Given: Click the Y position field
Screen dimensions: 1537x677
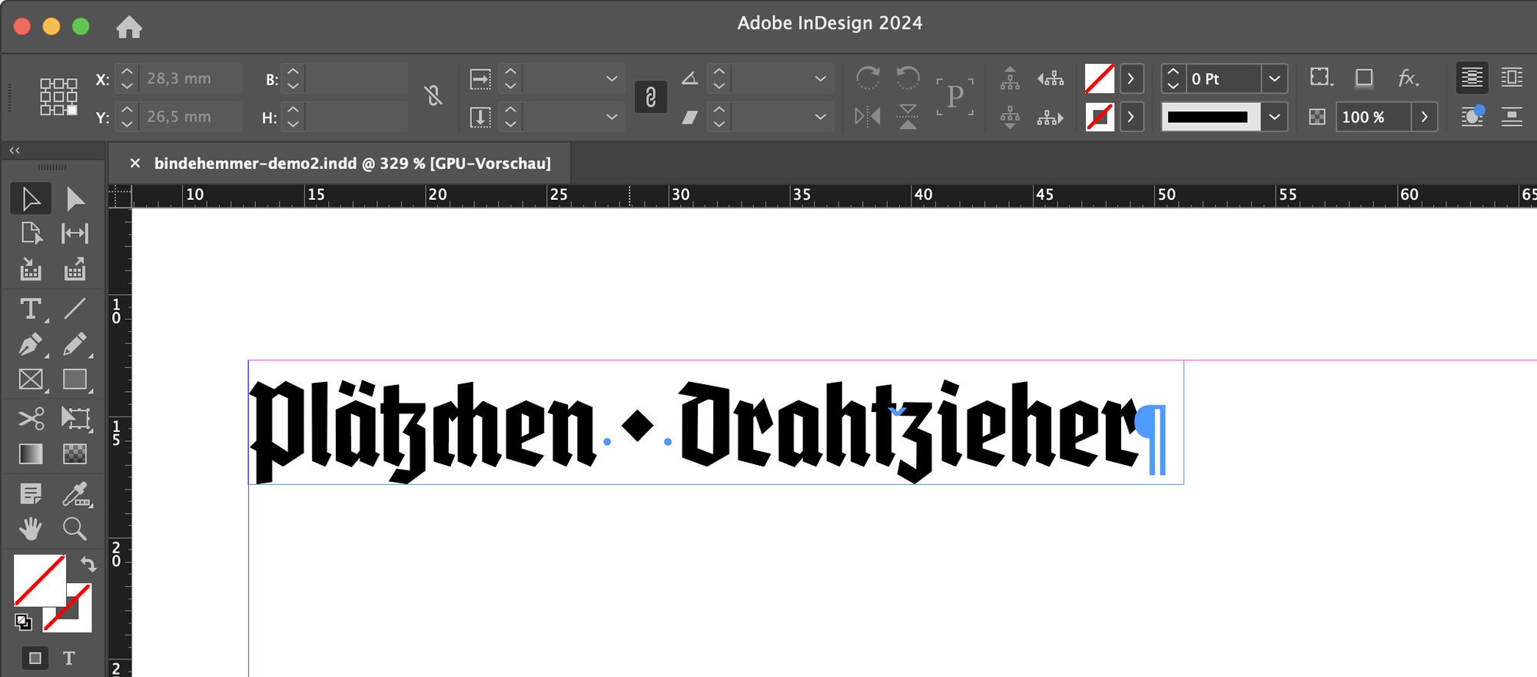Looking at the screenshot, I should tap(191, 117).
